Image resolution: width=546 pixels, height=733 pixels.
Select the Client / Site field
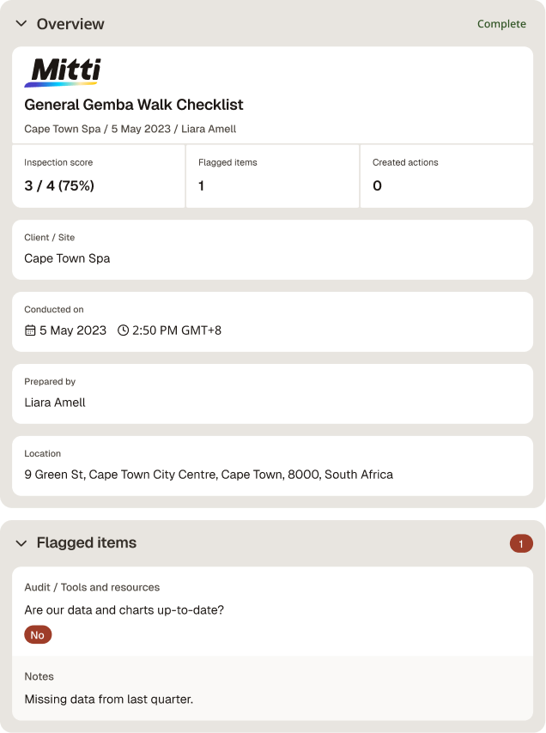tap(272, 250)
